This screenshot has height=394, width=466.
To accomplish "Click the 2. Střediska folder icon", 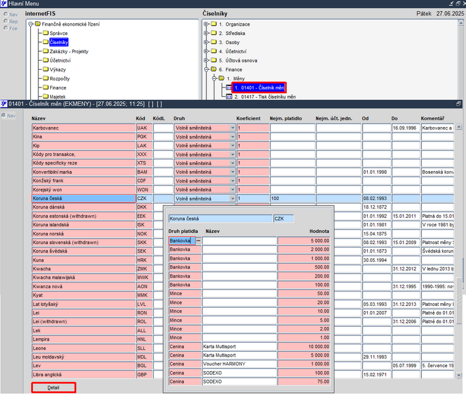I will [x=214, y=33].
